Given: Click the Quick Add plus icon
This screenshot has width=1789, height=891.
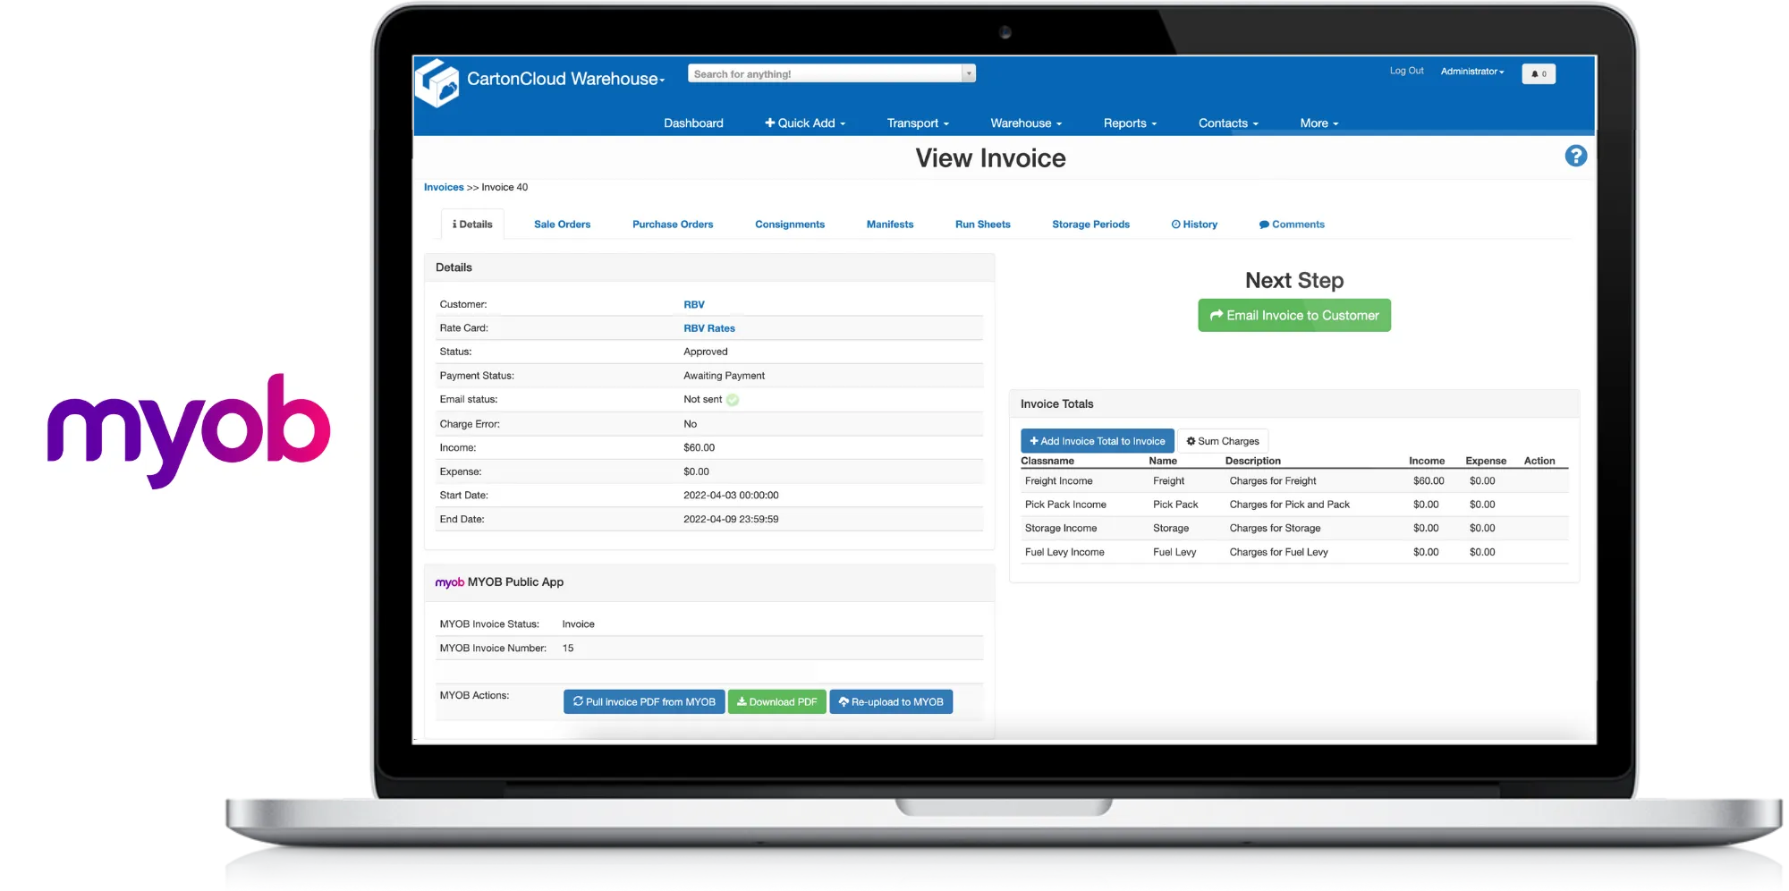Looking at the screenshot, I should [769, 123].
